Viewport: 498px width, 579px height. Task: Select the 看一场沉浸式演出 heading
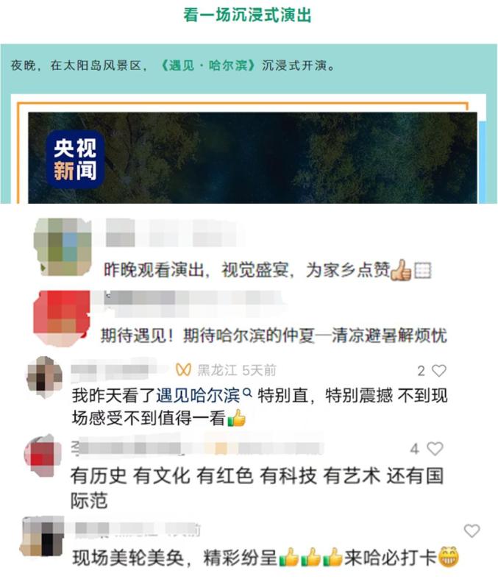(248, 15)
